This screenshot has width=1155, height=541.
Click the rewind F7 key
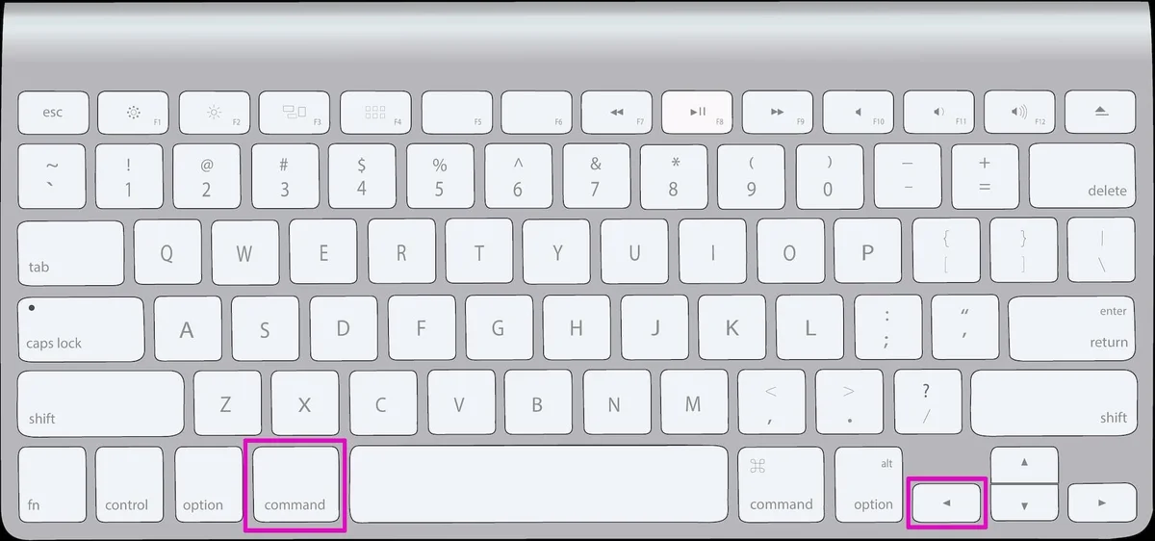pos(617,113)
